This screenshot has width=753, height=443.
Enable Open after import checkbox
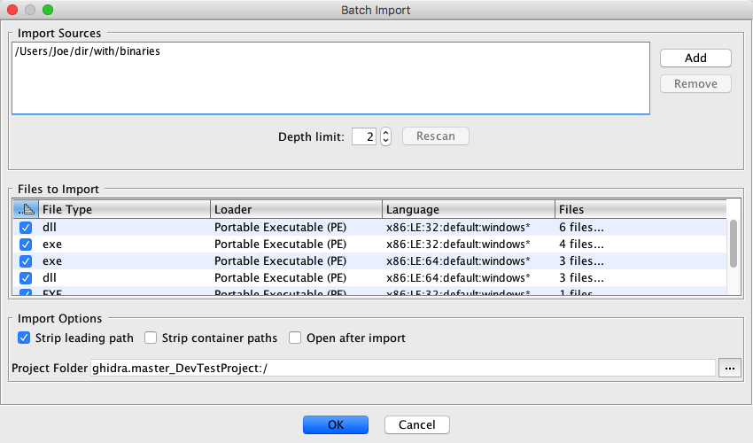click(x=295, y=338)
